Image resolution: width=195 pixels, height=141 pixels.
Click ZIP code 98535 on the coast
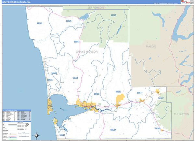pyautogui.click(x=50, y=80)
